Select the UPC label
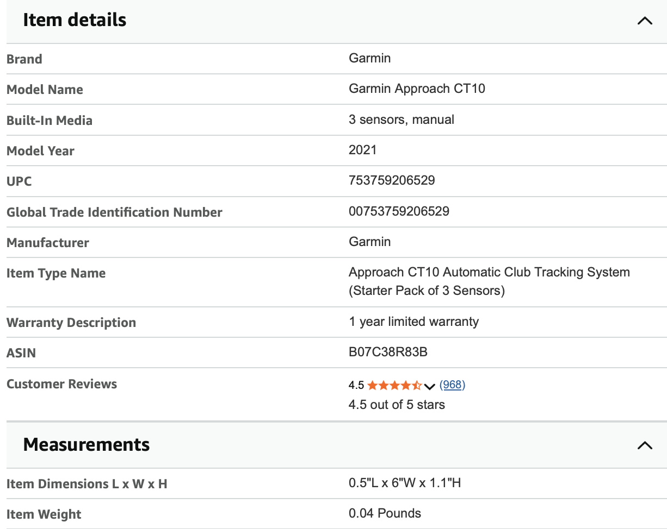This screenshot has height=529, width=667. [19, 181]
